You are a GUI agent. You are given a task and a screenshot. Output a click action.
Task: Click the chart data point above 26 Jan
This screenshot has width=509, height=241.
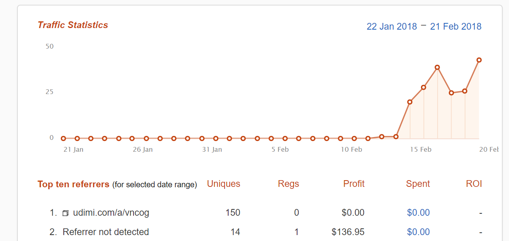pos(146,138)
